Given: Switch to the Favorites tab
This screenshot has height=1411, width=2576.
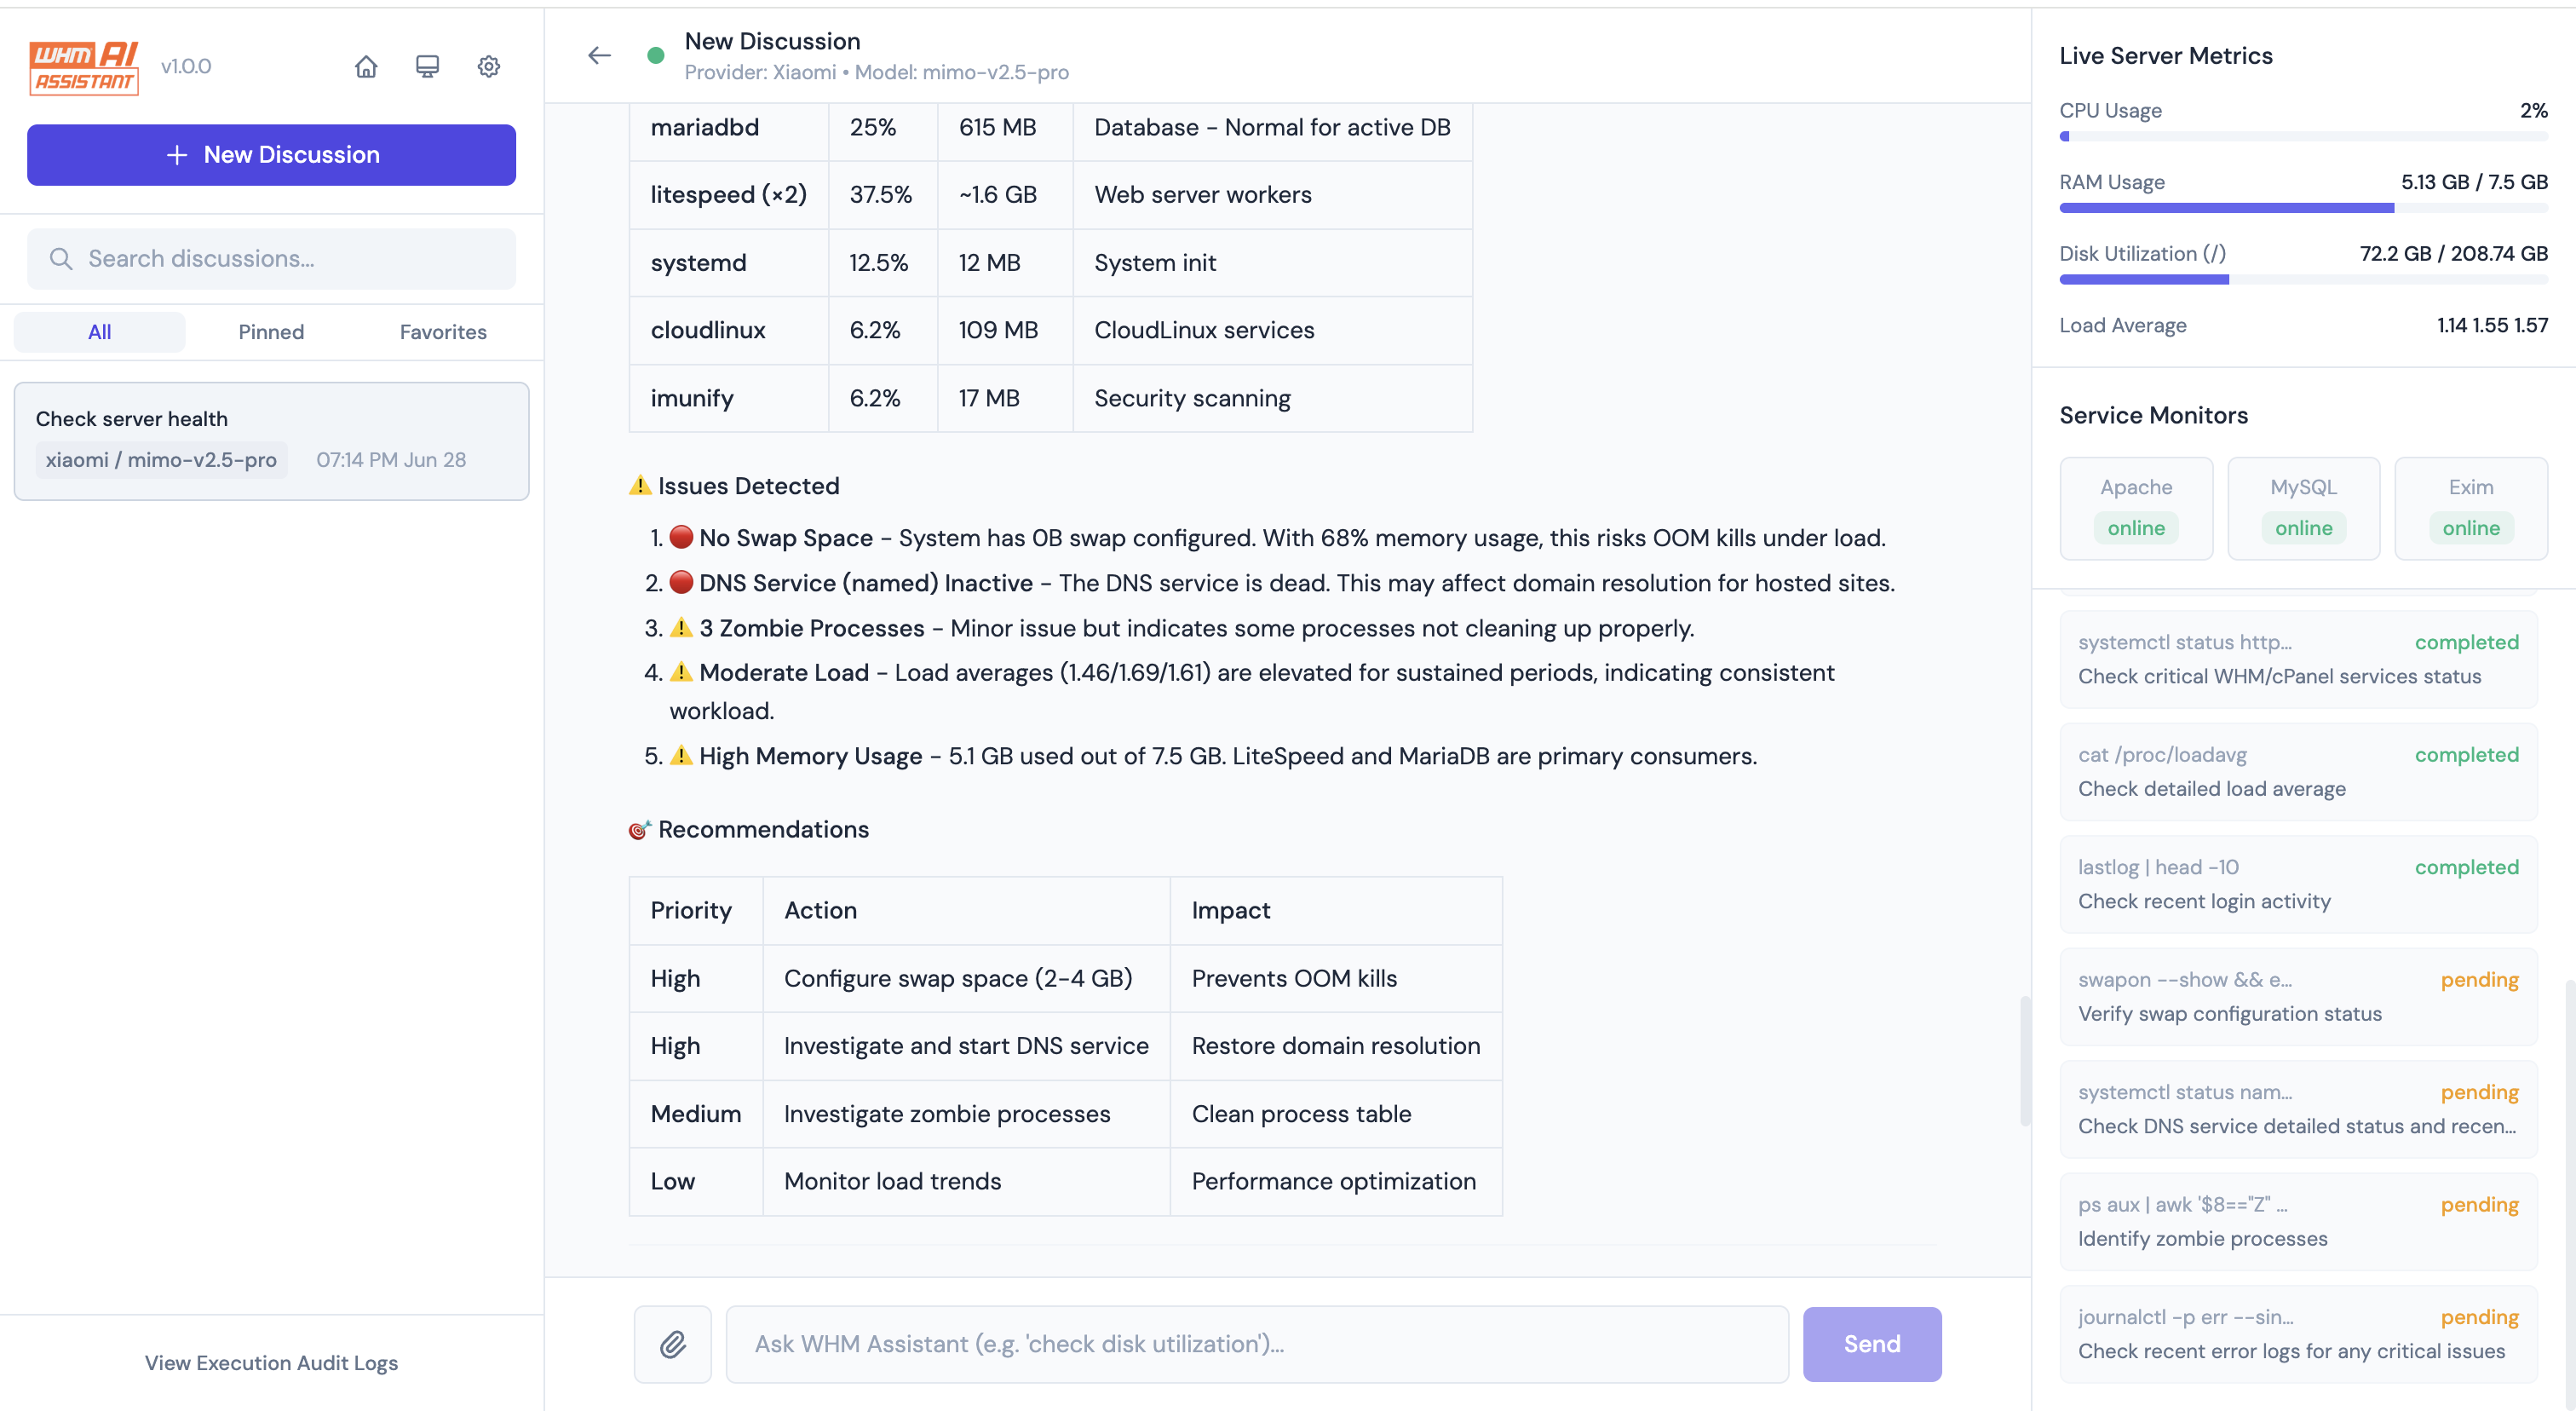Looking at the screenshot, I should click(x=443, y=331).
